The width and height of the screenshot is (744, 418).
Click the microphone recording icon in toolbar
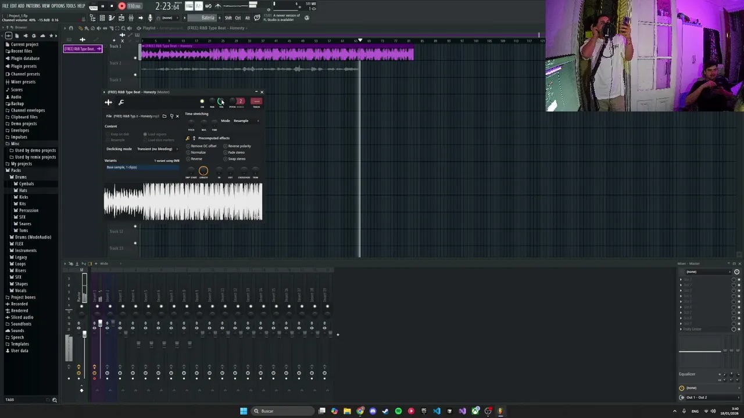pyautogui.click(x=150, y=18)
